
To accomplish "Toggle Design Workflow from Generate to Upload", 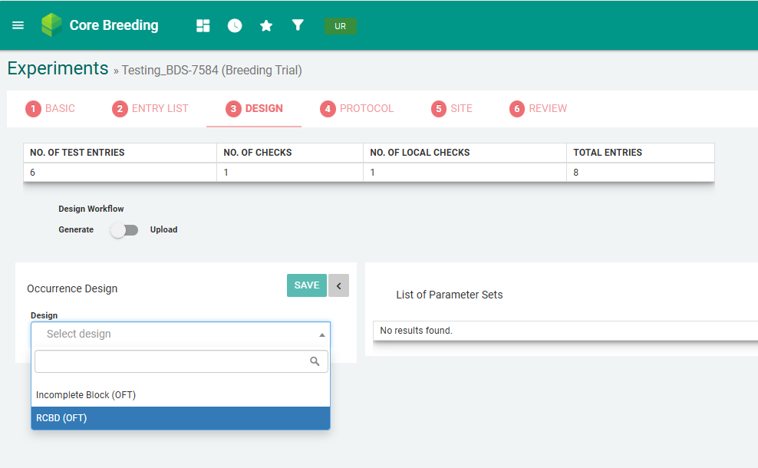I will coord(124,230).
